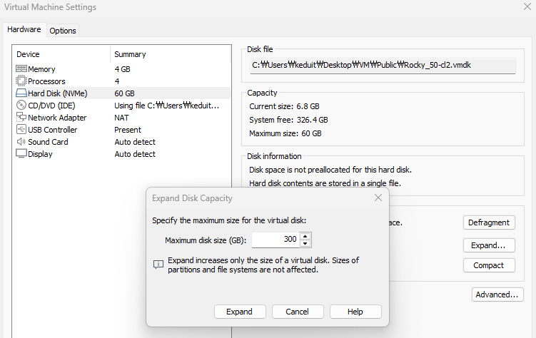Click the Sound Card speaker icon
Image resolution: width=536 pixels, height=338 pixels.
pos(21,141)
